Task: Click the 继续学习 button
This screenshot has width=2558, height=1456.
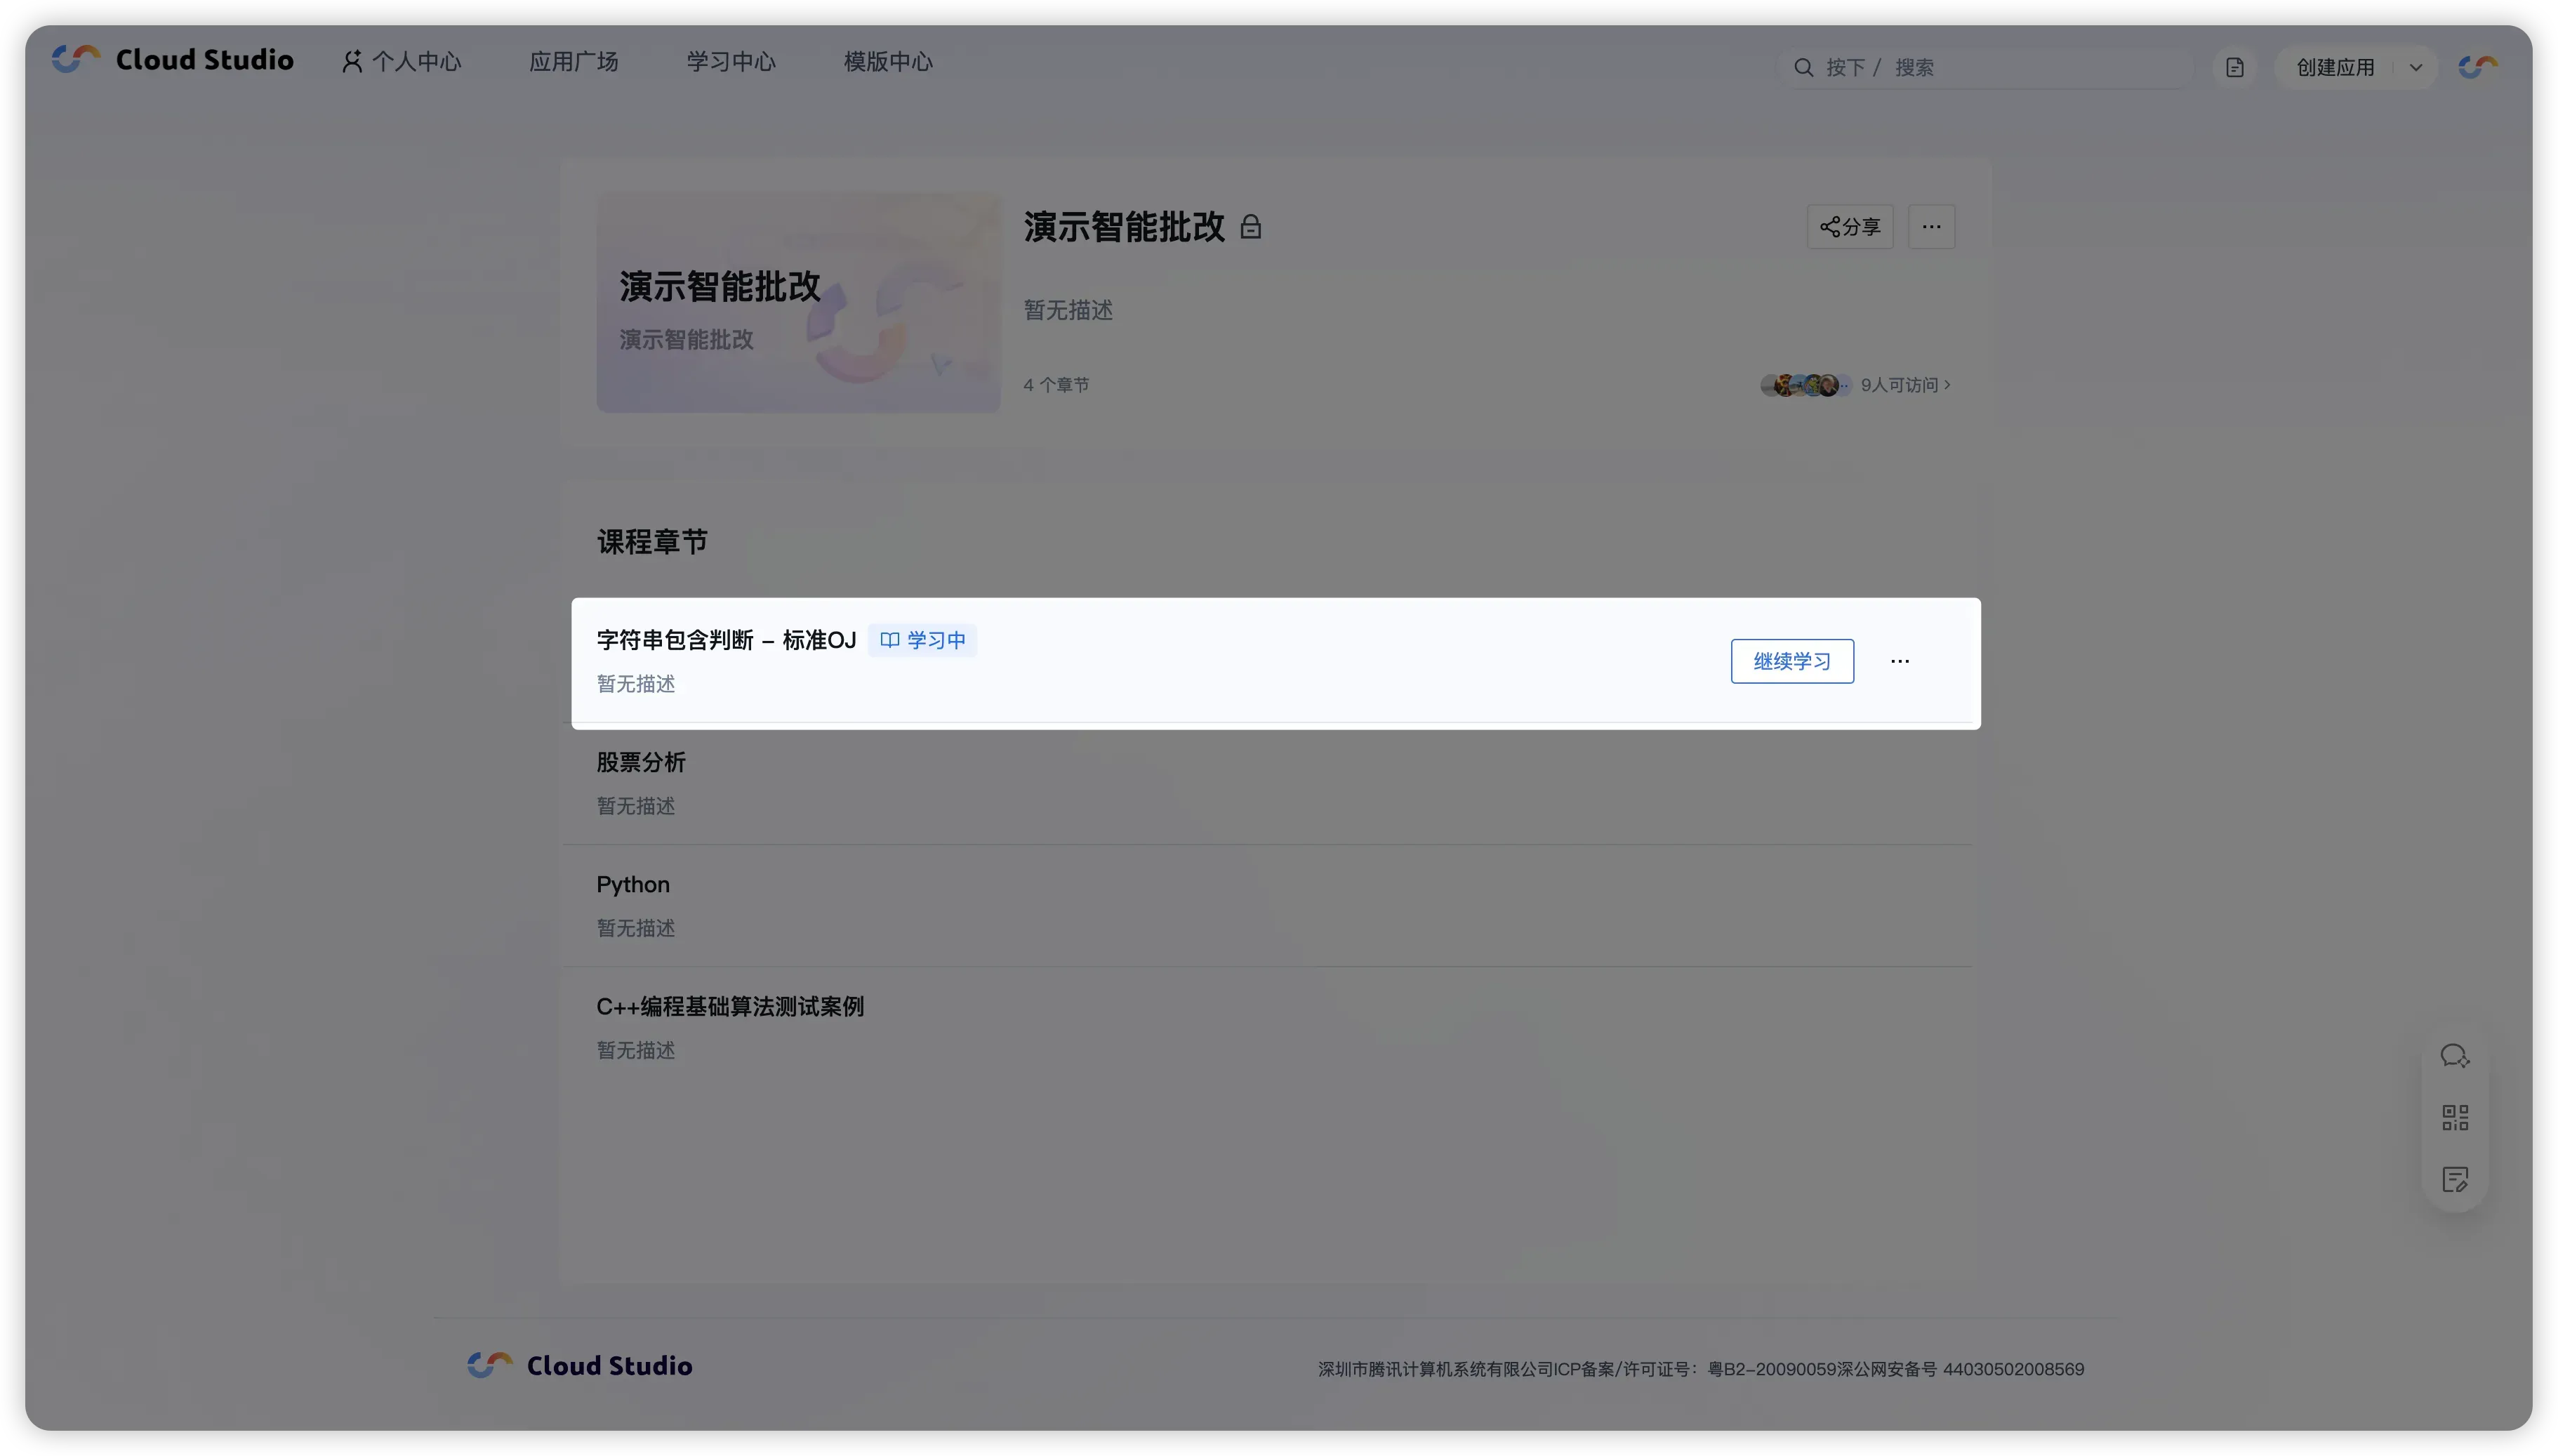Action: (x=1791, y=661)
